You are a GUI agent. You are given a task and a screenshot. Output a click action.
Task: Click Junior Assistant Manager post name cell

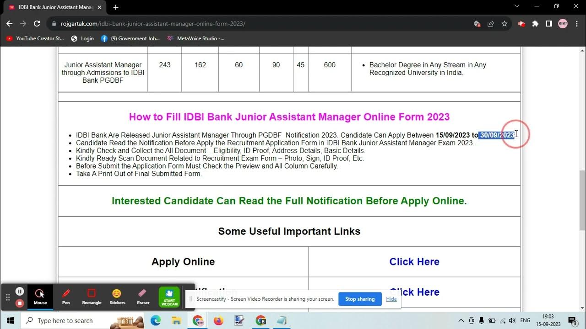click(103, 73)
